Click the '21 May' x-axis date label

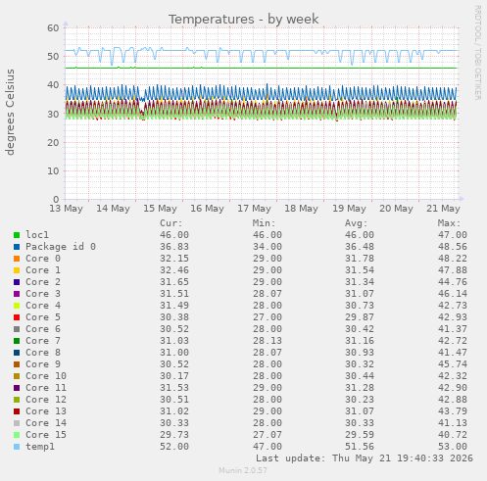[443, 209]
